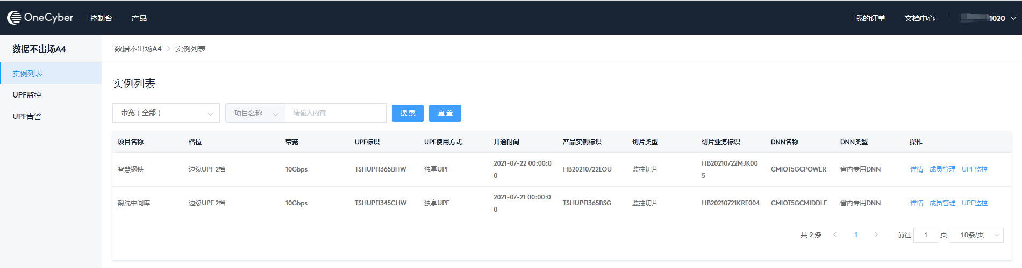This screenshot has height=268, width=1022.
Task: Go to next page arrow in pagination
Action: 876,235
